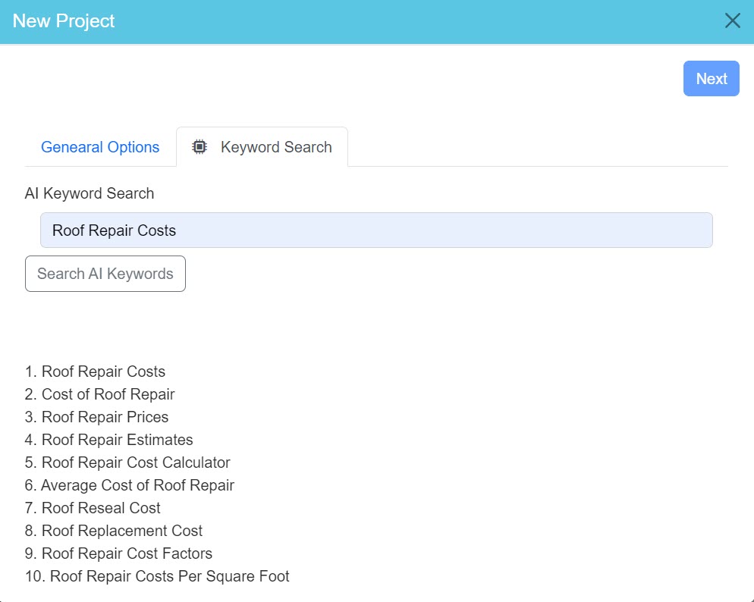The height and width of the screenshot is (602, 754).
Task: Click the highlighted search text Roof Repair Costs
Action: [x=114, y=230]
